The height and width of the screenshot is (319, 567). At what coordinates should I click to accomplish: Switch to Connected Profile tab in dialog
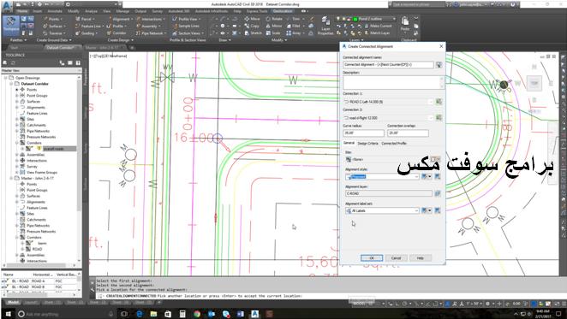[394, 144]
